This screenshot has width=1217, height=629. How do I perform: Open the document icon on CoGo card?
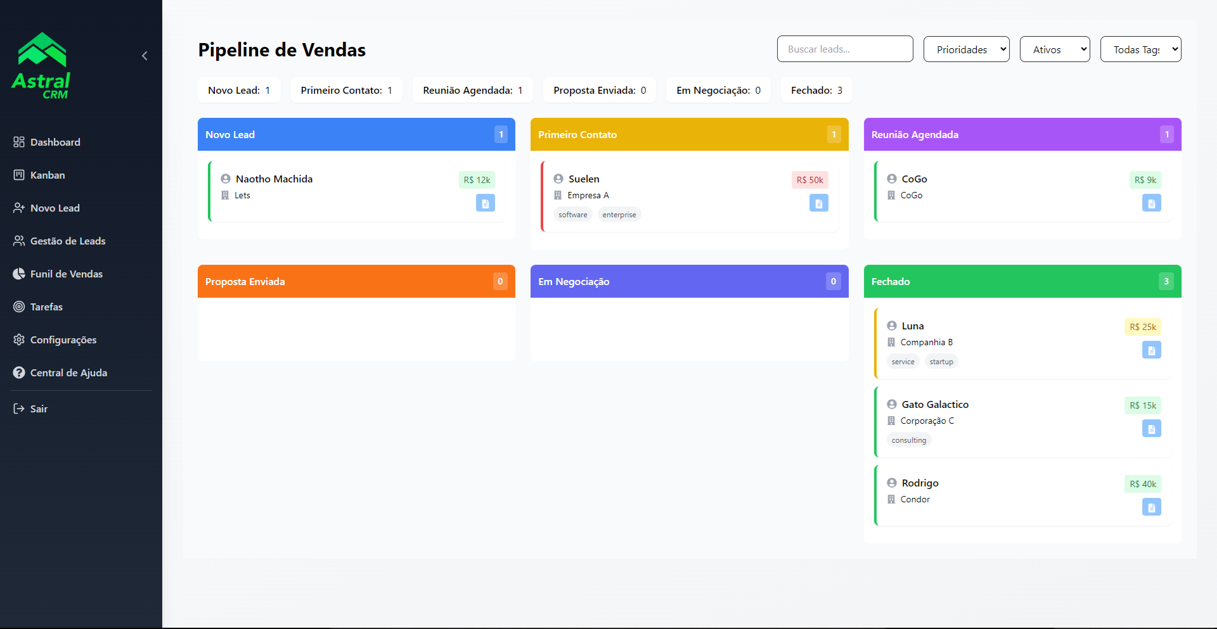1151,203
